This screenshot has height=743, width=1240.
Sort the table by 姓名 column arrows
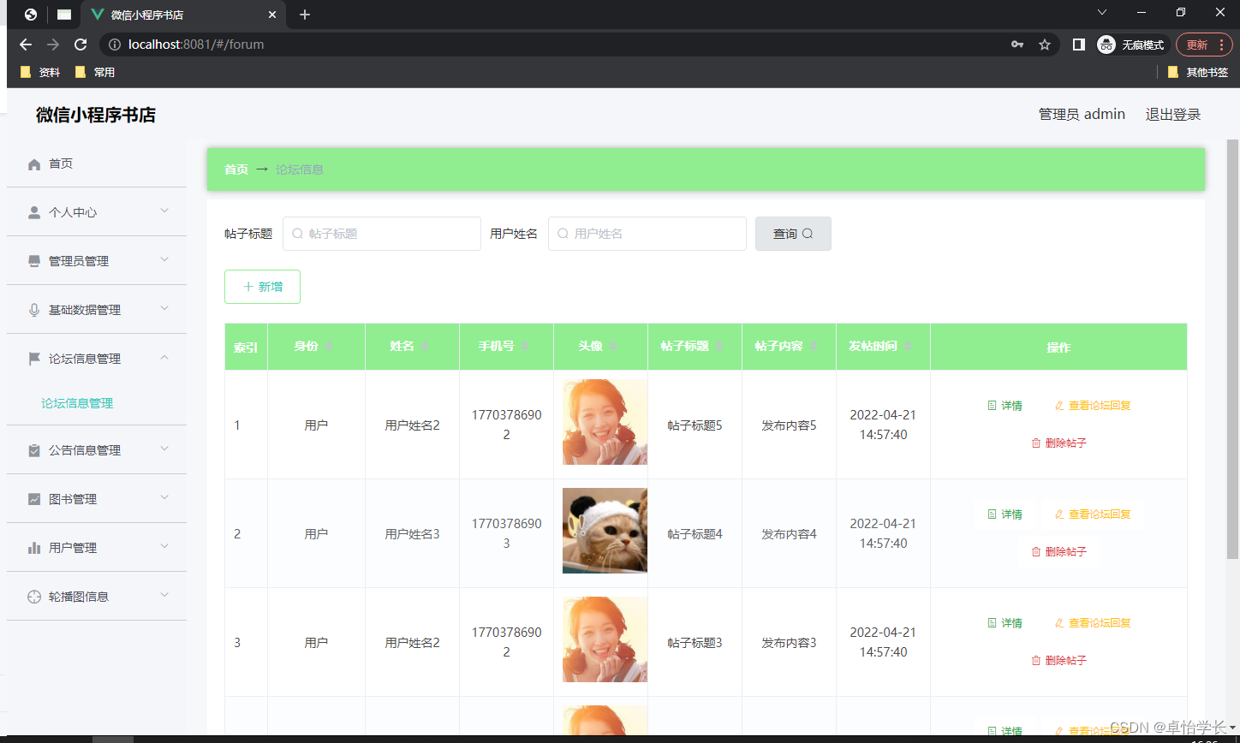click(425, 346)
